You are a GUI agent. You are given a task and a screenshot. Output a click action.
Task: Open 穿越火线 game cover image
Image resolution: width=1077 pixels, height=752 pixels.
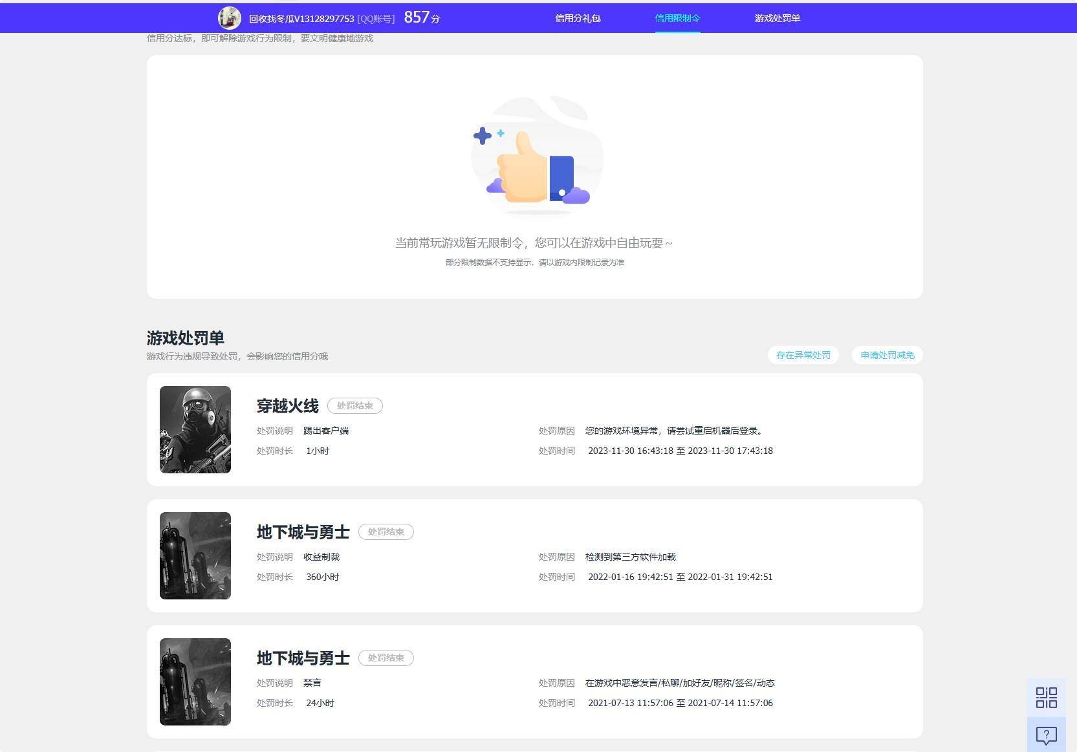[x=195, y=429]
